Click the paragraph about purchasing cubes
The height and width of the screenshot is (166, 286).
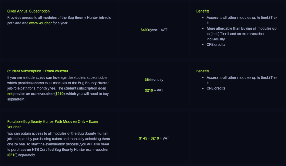pyautogui.click(x=59, y=144)
